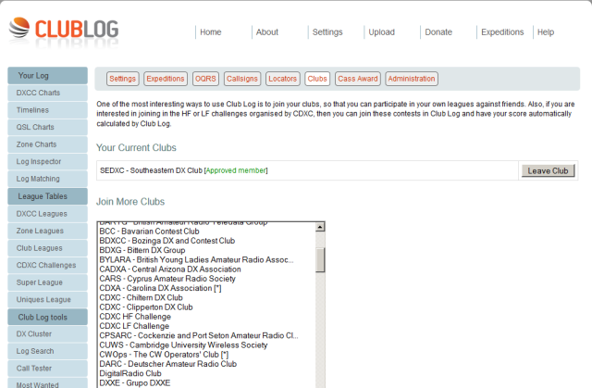This screenshot has width=592, height=388.
Task: Click the Your Log sidebar header
Action: click(x=47, y=76)
